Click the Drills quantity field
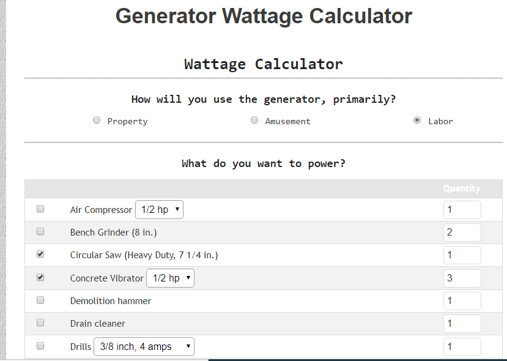 [462, 347]
